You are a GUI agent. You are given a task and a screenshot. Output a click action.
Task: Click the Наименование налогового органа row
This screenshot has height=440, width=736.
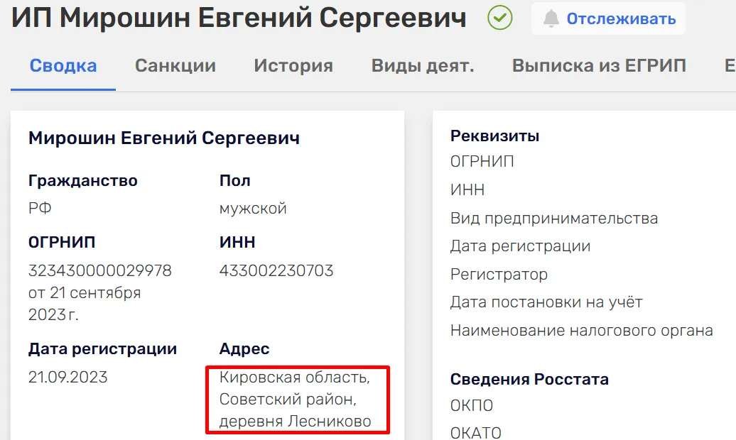582,330
